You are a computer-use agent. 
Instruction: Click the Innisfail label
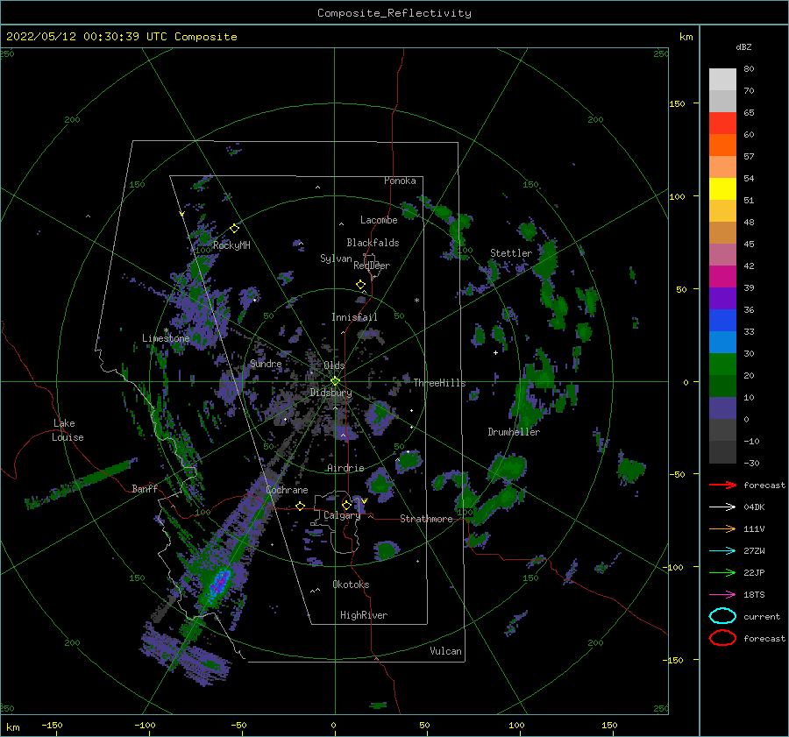tap(354, 317)
